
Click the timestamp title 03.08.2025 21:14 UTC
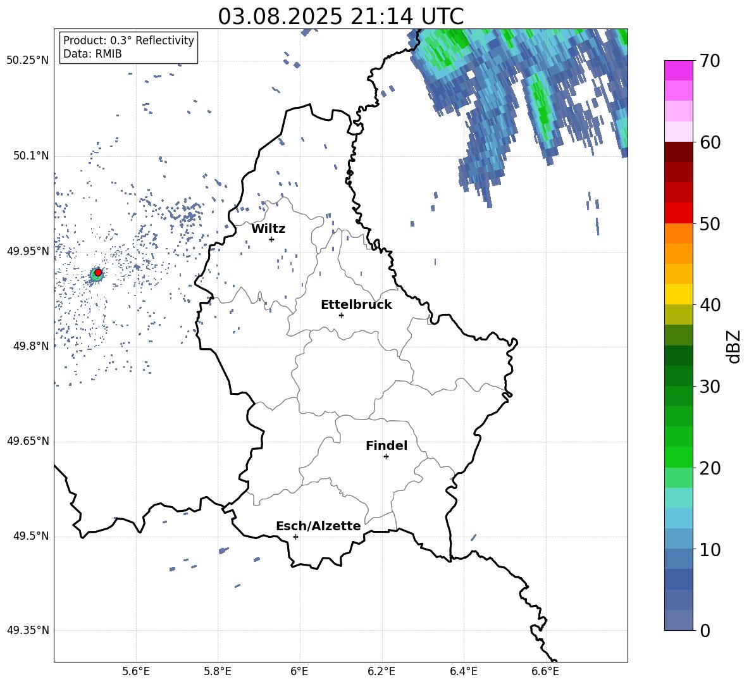point(340,16)
